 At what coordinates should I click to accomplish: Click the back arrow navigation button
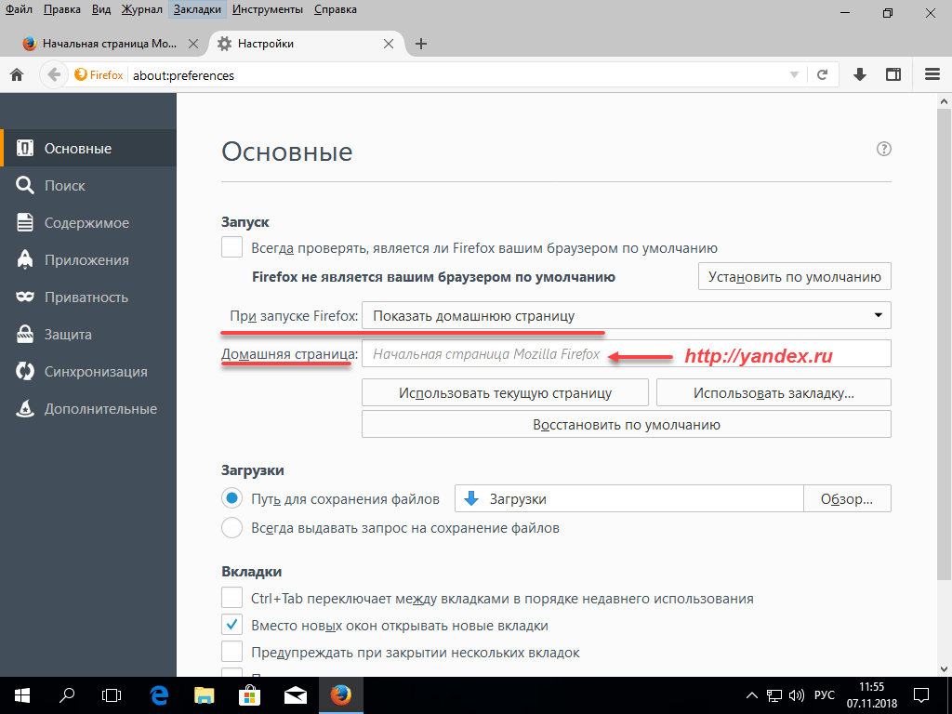tap(55, 75)
